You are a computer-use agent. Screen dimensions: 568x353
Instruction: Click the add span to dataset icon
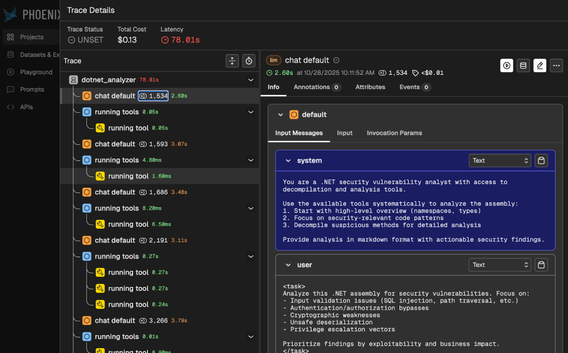pos(523,65)
